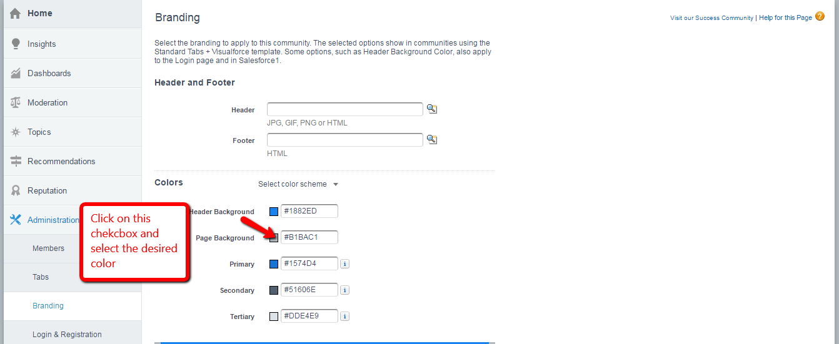Viewport: 839px width, 344px height.
Task: Click the Header lookup magnifier icon
Action: pyautogui.click(x=431, y=109)
